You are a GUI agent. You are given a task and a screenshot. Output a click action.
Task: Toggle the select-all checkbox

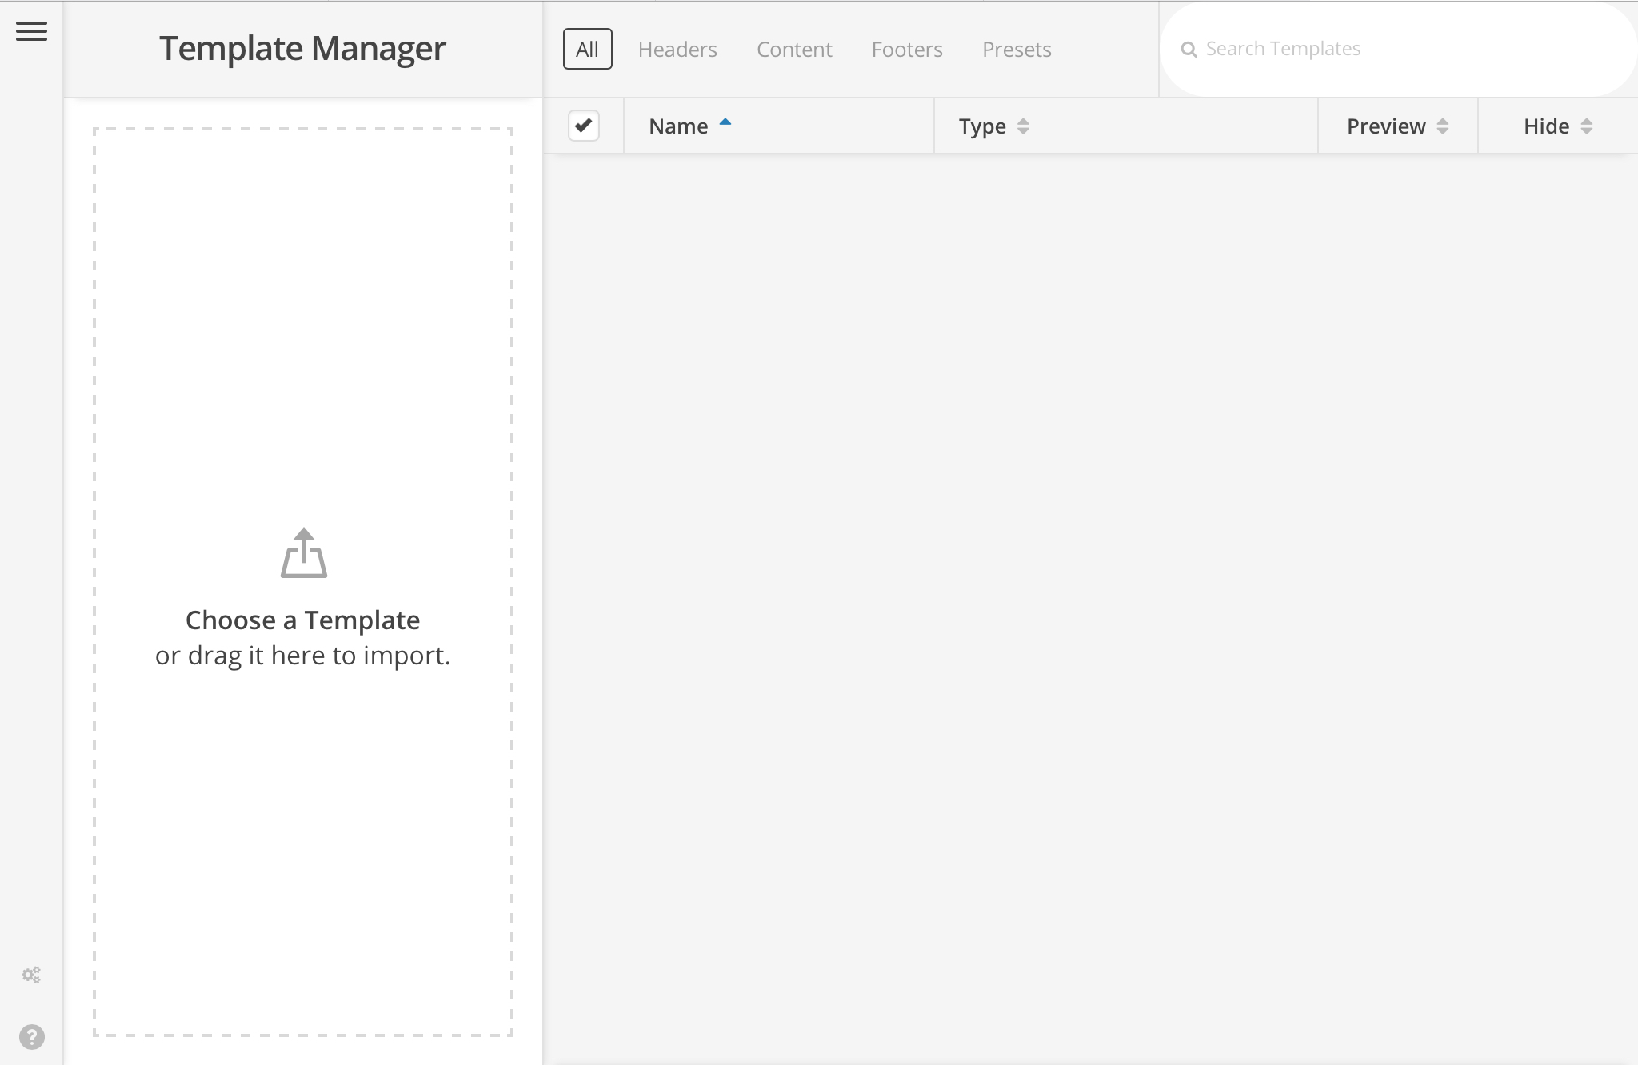(584, 126)
